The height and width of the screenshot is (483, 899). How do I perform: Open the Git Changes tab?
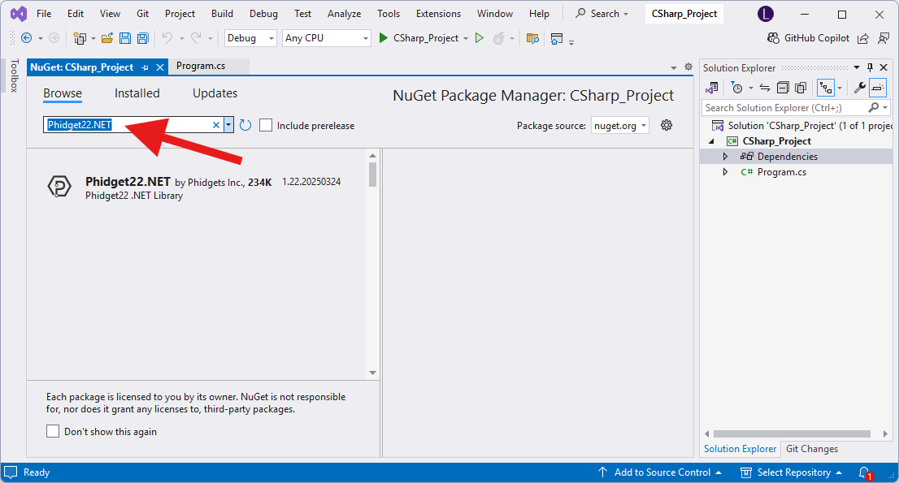click(812, 449)
